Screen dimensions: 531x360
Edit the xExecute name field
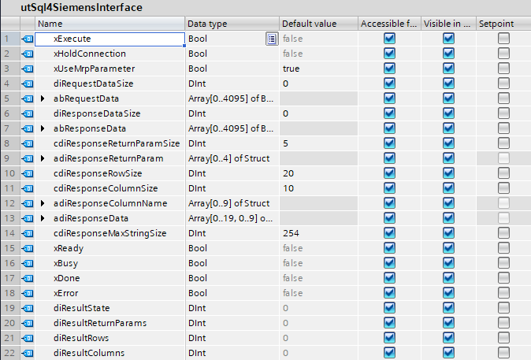(110, 39)
